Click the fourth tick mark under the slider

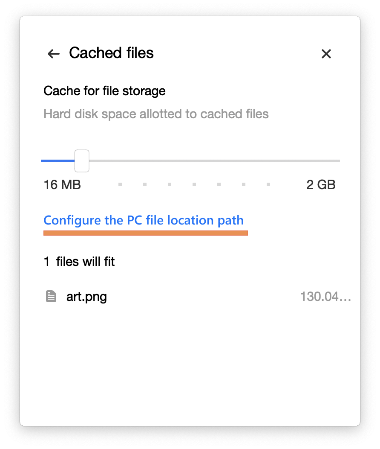click(194, 184)
